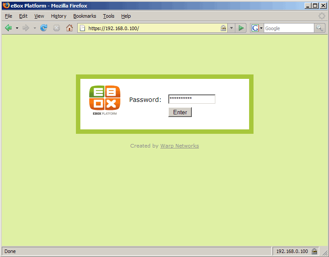
Task: Go to the Home page icon
Action: [69, 28]
